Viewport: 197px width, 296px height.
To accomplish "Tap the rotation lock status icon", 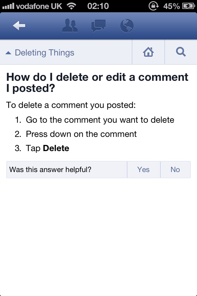I will click(x=154, y=6).
